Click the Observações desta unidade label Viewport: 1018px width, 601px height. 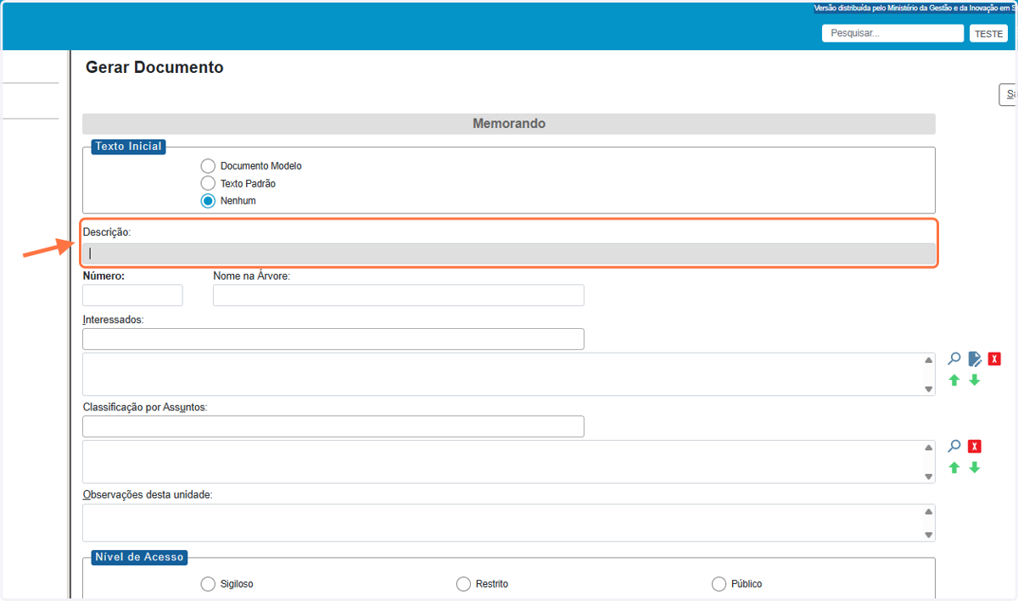coord(148,494)
